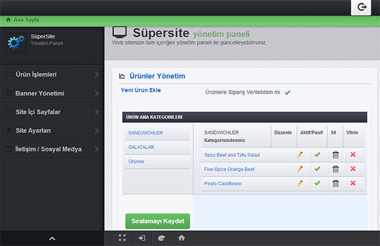Click the monitor icon beside Süpersite title
This screenshot has height=246, width=380.
[120, 32]
